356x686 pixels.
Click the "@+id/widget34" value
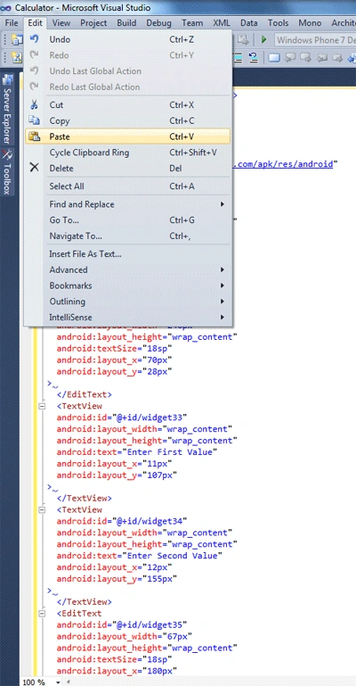pyautogui.click(x=150, y=521)
